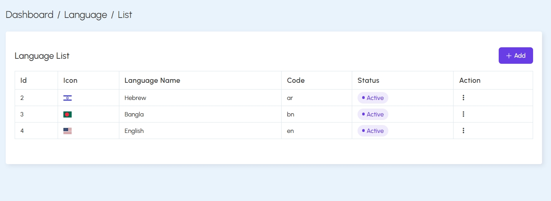Select the Hebrew language name cell
551x201 pixels.
tap(200, 98)
